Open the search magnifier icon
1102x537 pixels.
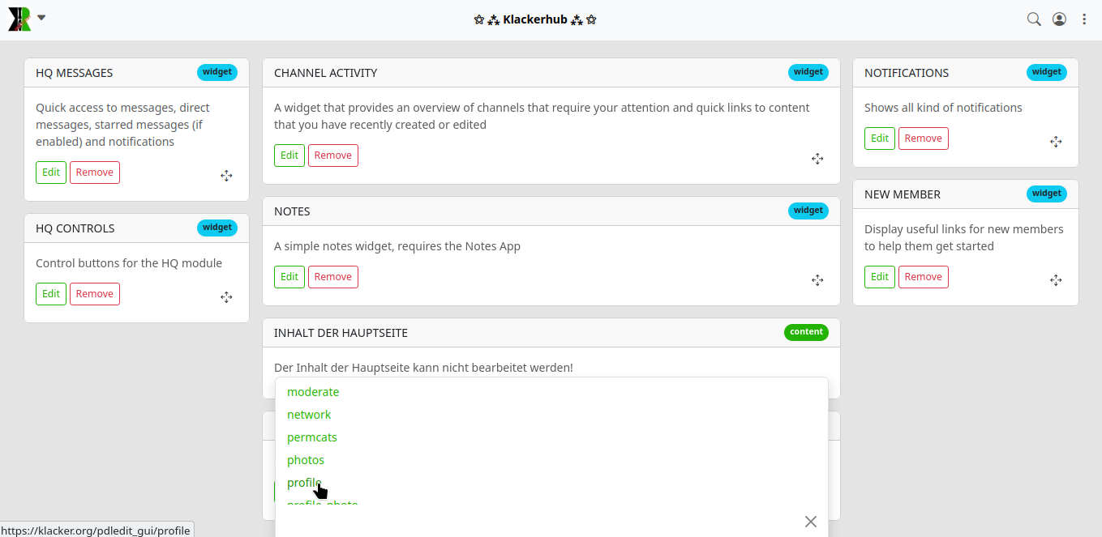(1034, 19)
